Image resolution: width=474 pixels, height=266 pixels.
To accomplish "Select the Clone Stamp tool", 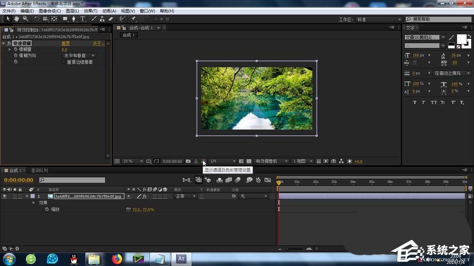I will 102,19.
